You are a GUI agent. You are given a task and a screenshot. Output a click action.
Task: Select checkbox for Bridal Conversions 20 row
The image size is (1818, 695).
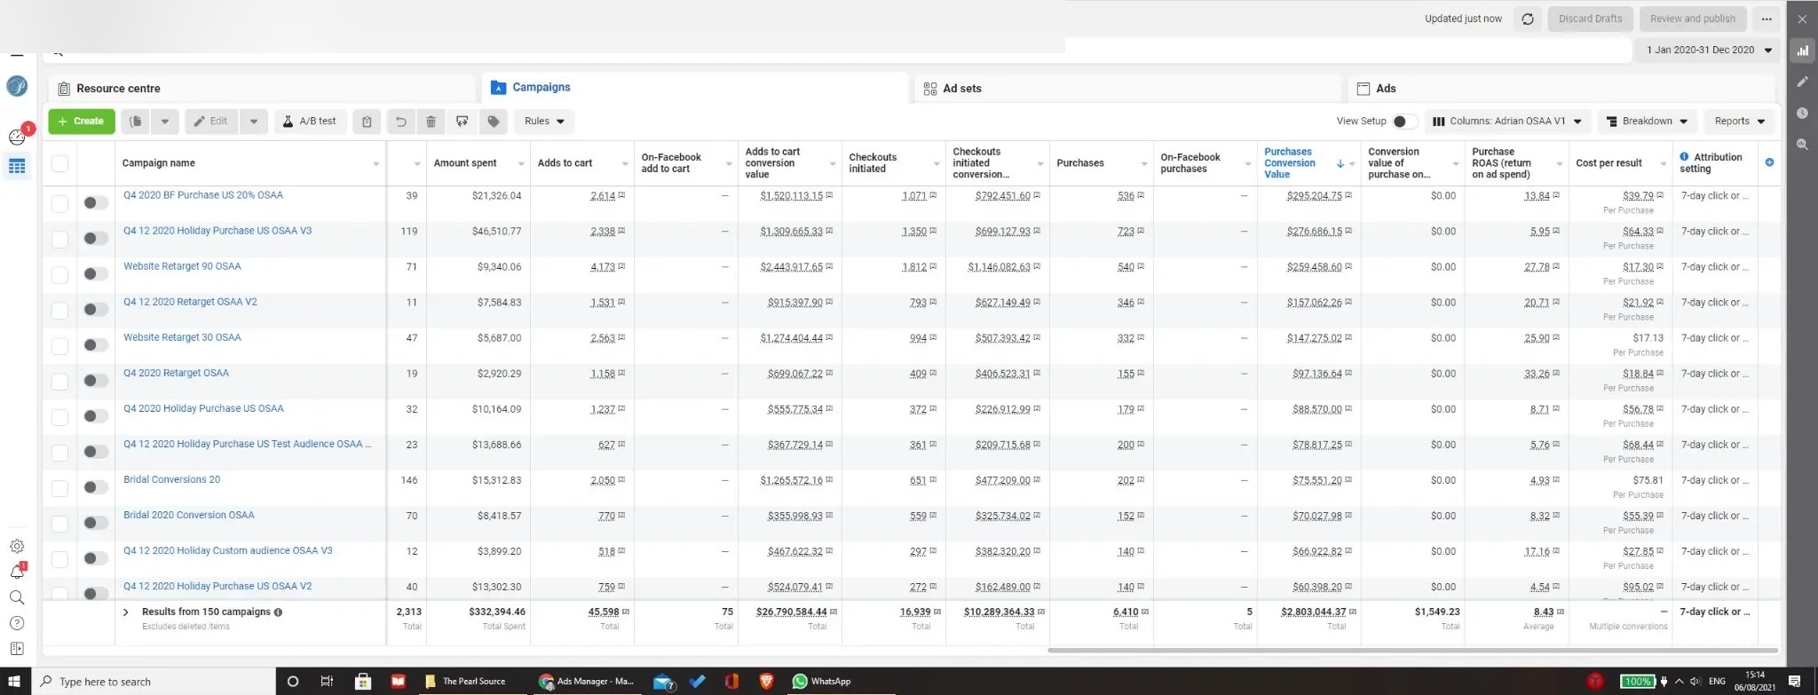59,487
